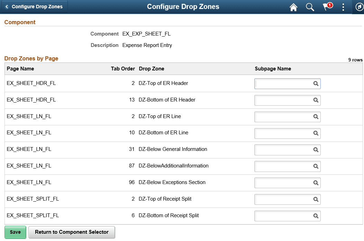Open the lookup for DZ-BelowAdditionalInformation
The image size is (364, 241).
coord(316,166)
